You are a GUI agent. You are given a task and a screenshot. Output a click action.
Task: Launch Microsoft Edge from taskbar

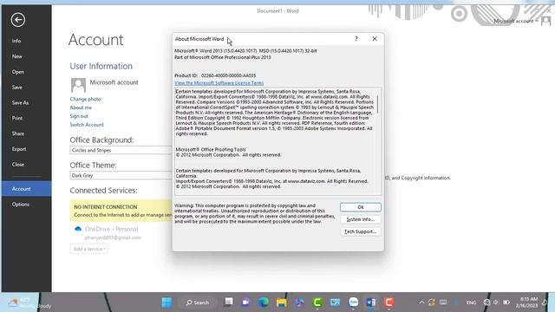[x=264, y=302]
